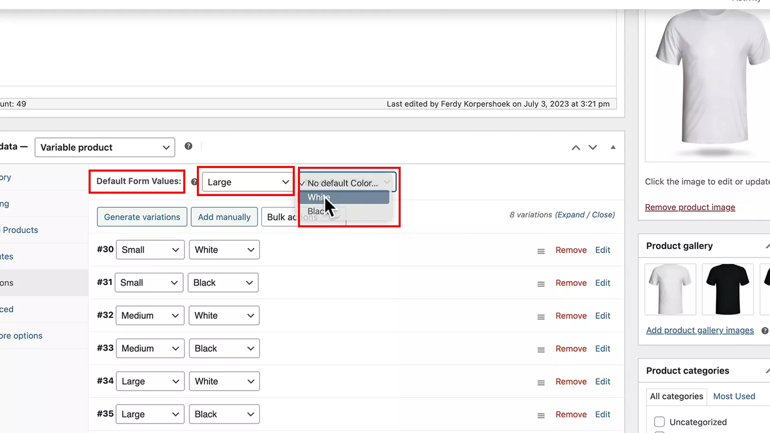The width and height of the screenshot is (770, 433).
Task: Open size dropdown for variation #32
Action: [x=150, y=316]
